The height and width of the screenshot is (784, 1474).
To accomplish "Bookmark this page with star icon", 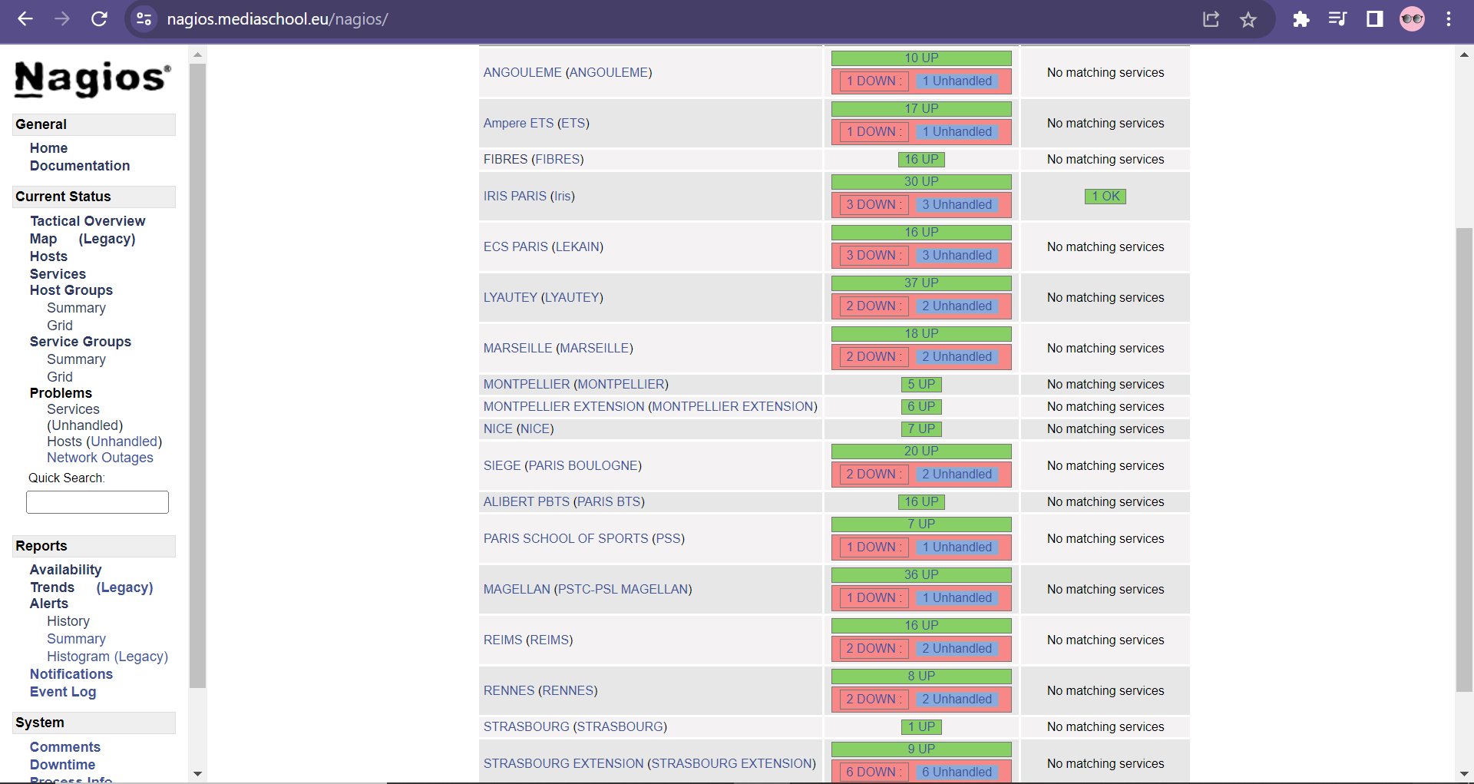I will [1248, 19].
